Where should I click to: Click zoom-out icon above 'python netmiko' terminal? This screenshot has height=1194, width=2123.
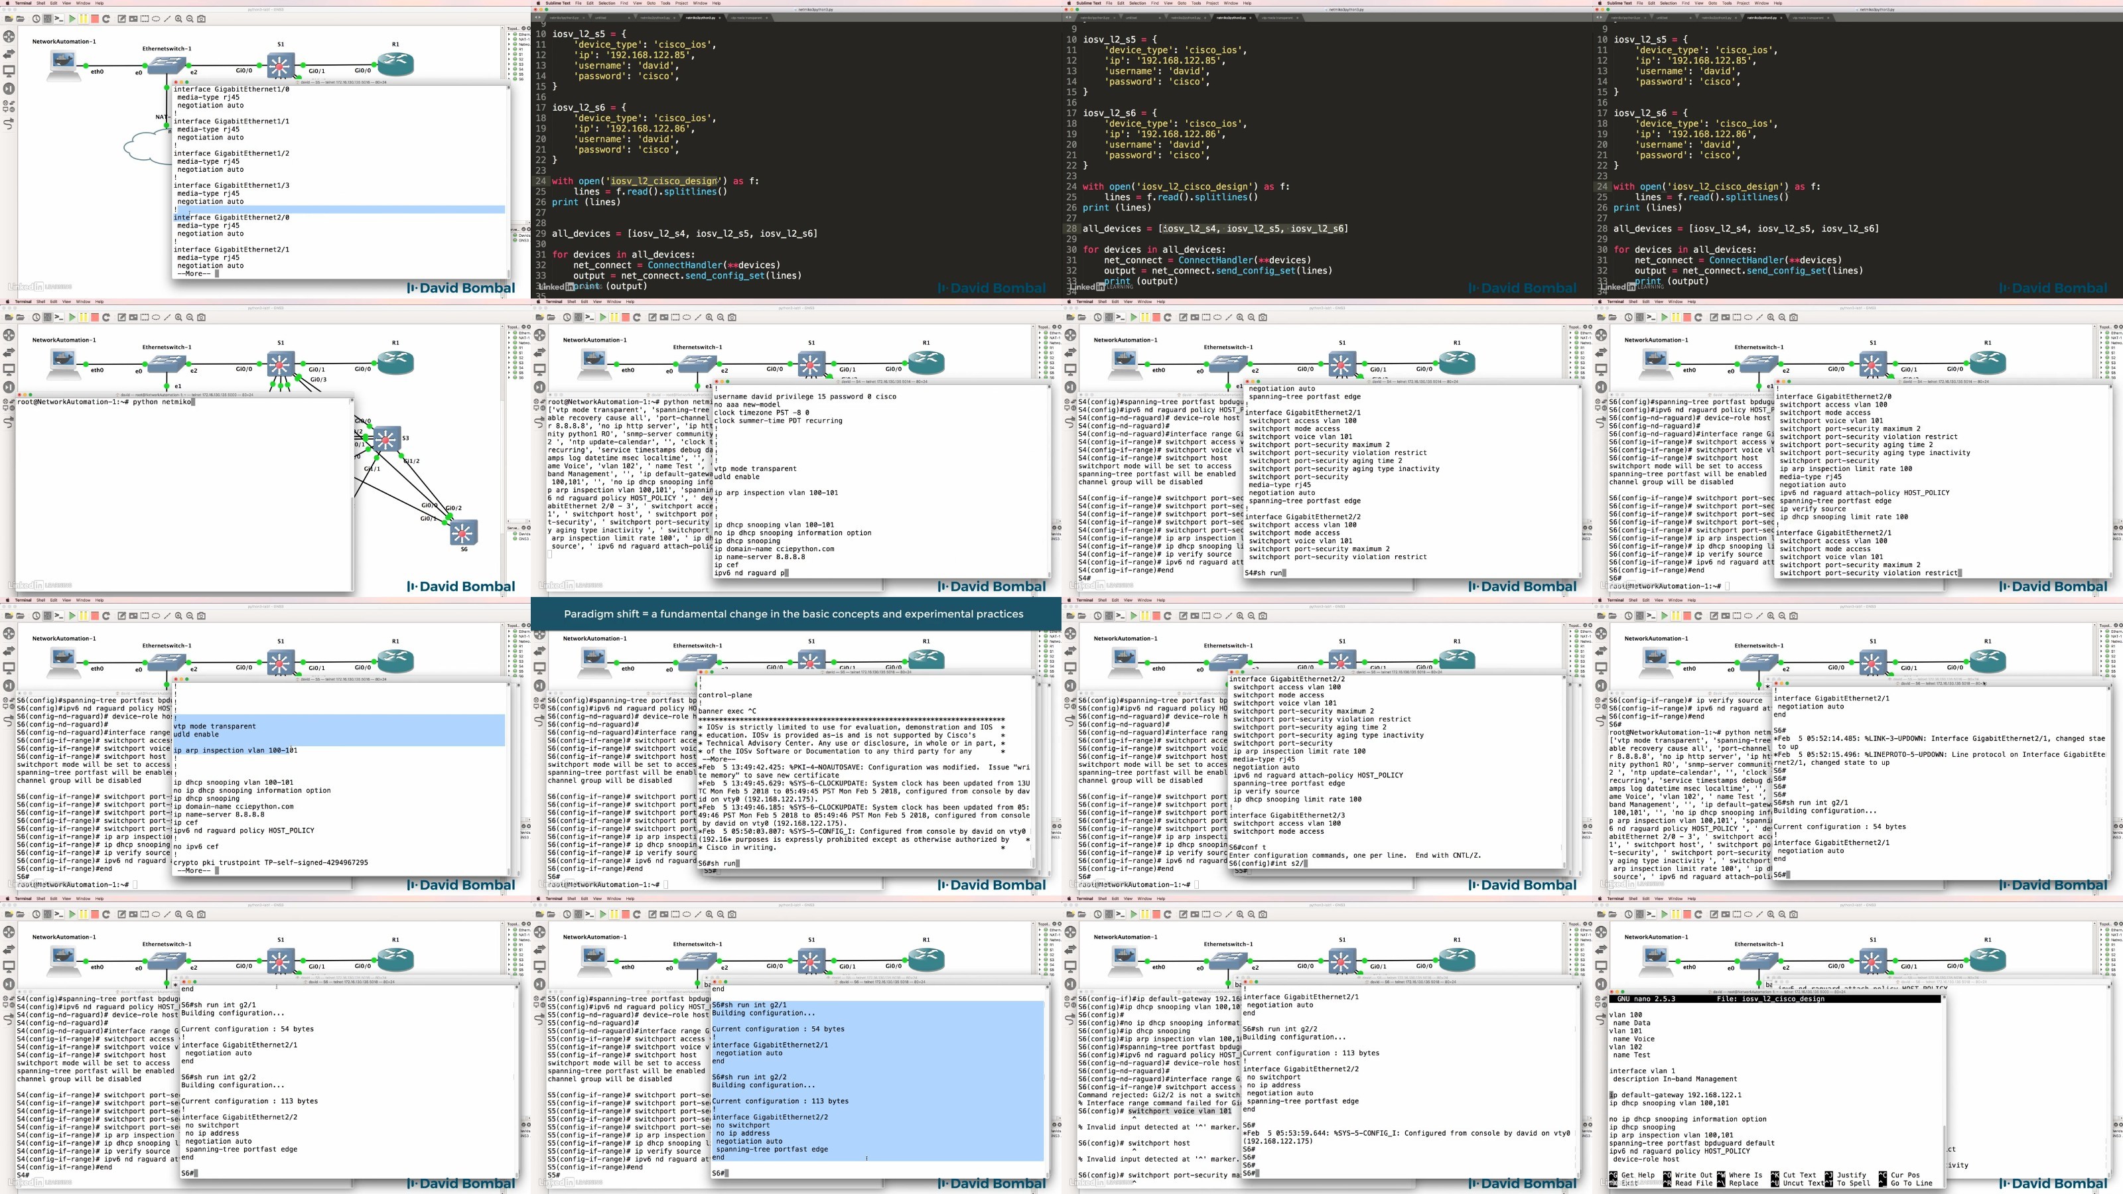[190, 317]
